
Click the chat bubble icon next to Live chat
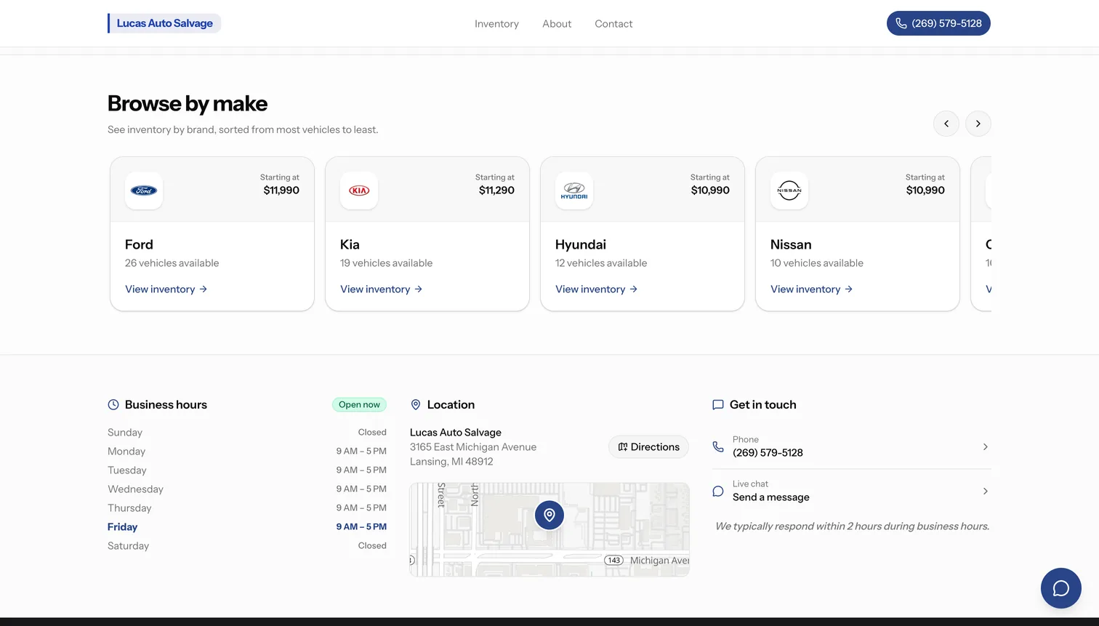718,491
